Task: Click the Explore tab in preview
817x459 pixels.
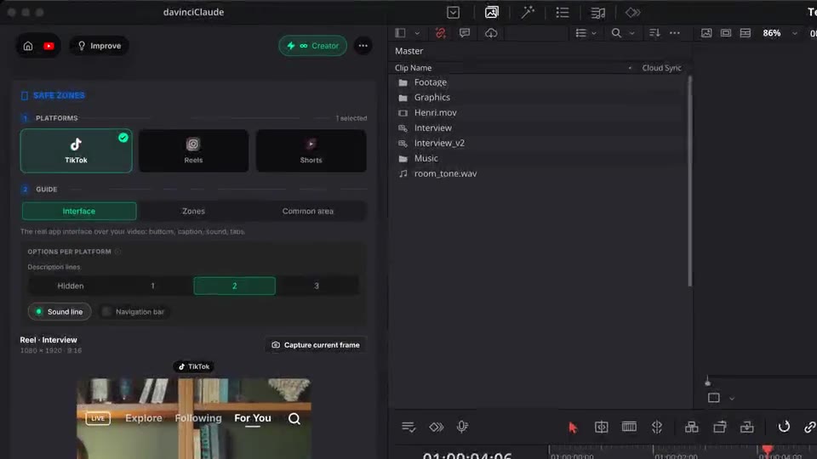Action: point(144,418)
